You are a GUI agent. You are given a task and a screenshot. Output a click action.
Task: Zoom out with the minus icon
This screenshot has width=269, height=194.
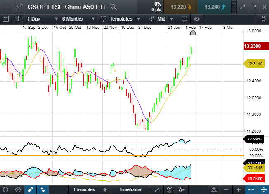coord(226,190)
